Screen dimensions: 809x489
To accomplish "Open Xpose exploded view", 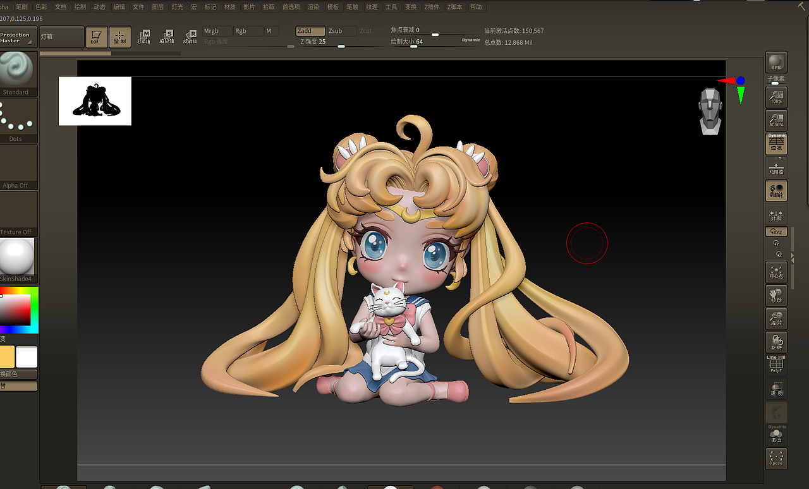I will [776, 458].
